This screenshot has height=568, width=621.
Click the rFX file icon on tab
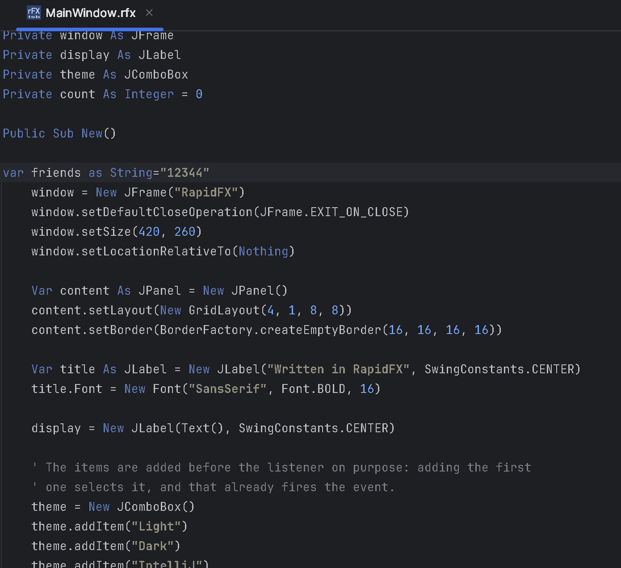click(34, 13)
